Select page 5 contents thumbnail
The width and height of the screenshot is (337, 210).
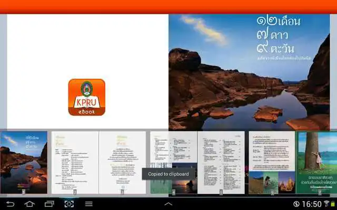pyautogui.click(x=221, y=162)
